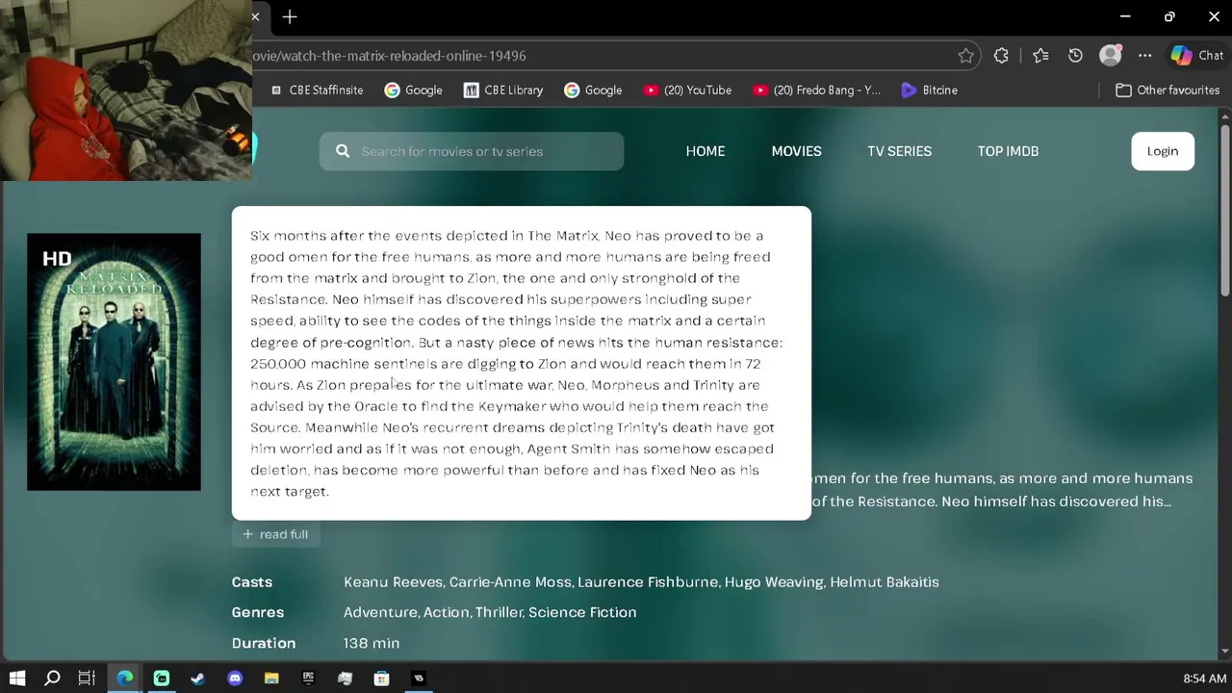The width and height of the screenshot is (1232, 693).
Task: Open the black recorder app on taskbar
Action: tap(418, 679)
